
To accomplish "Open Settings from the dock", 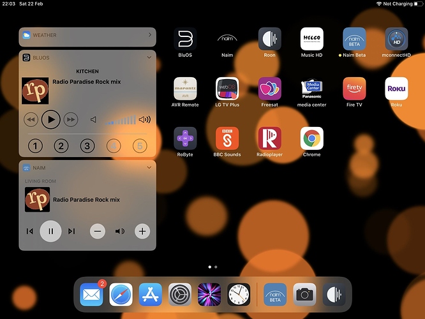I will tap(180, 295).
